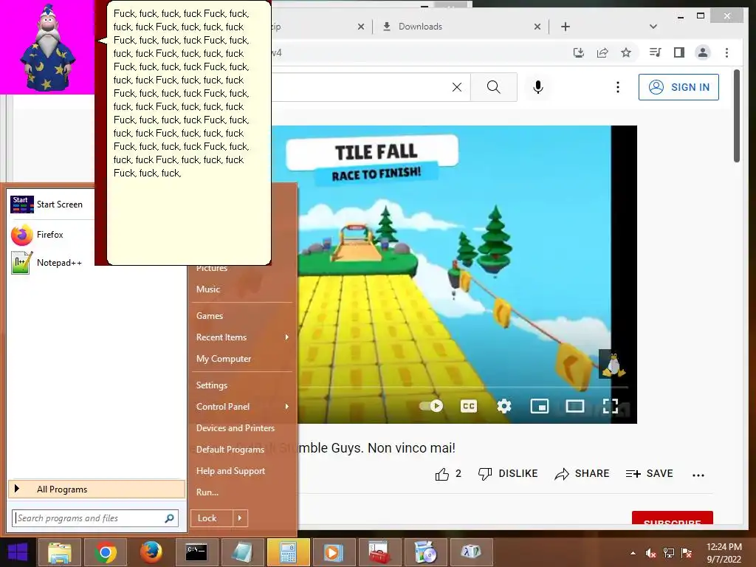The image size is (756, 567).
Task: Click the taskbar clock and date
Action: [724, 553]
